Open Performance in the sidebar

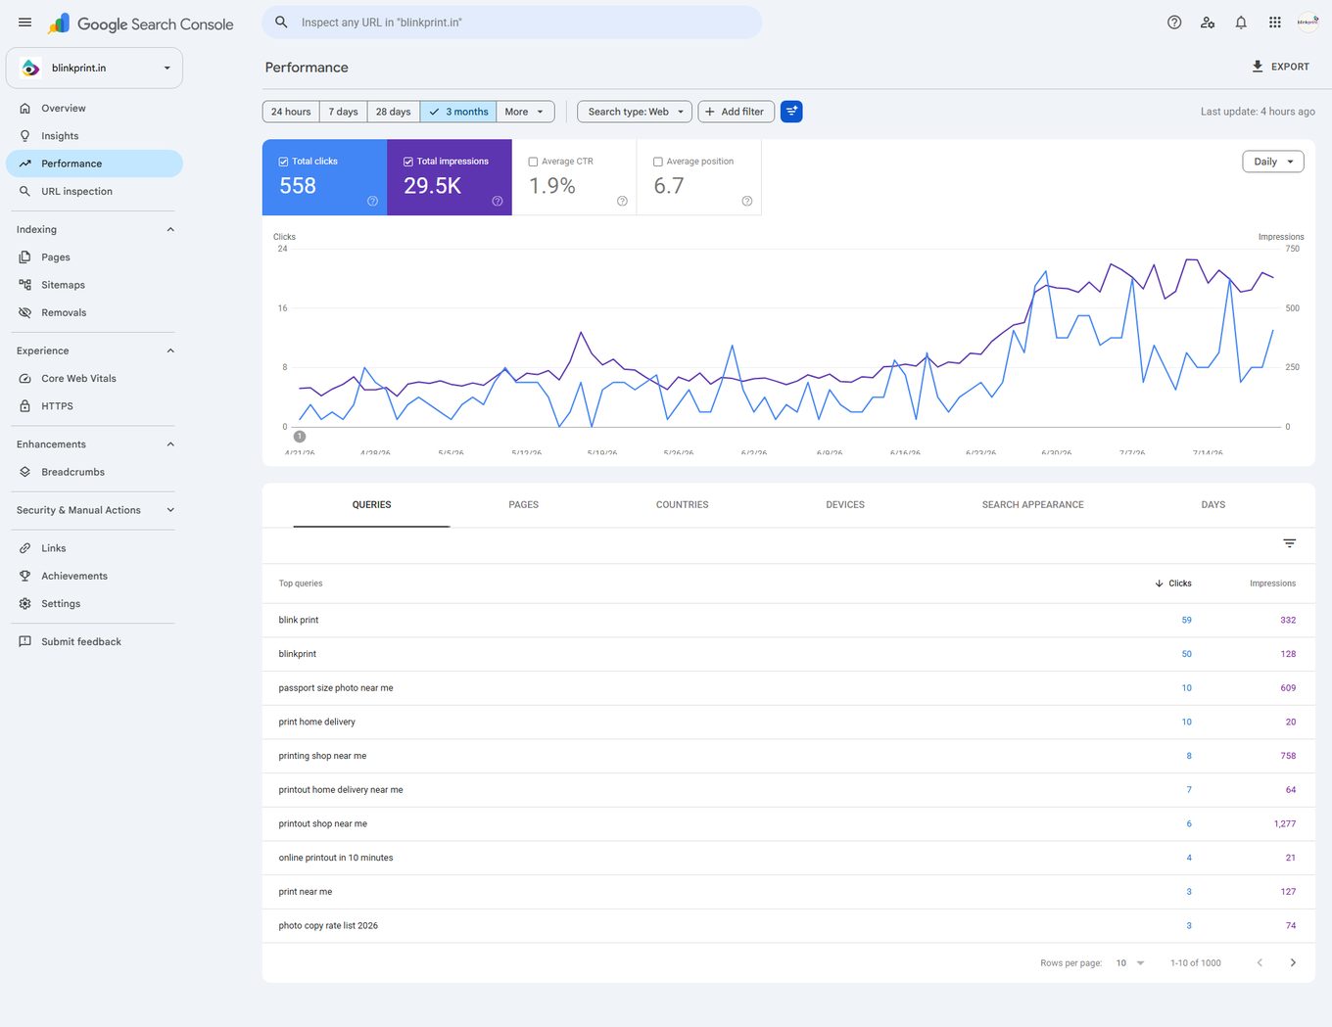(95, 163)
